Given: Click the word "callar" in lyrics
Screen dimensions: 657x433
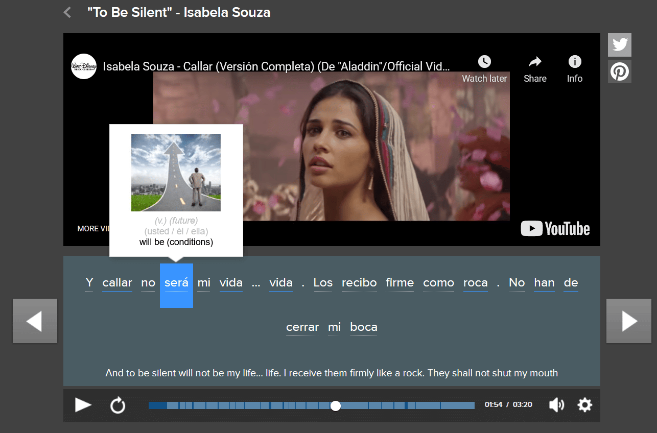Looking at the screenshot, I should coord(117,283).
